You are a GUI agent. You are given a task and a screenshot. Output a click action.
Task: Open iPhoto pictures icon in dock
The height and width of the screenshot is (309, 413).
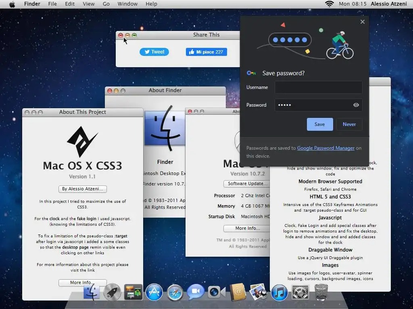258,291
